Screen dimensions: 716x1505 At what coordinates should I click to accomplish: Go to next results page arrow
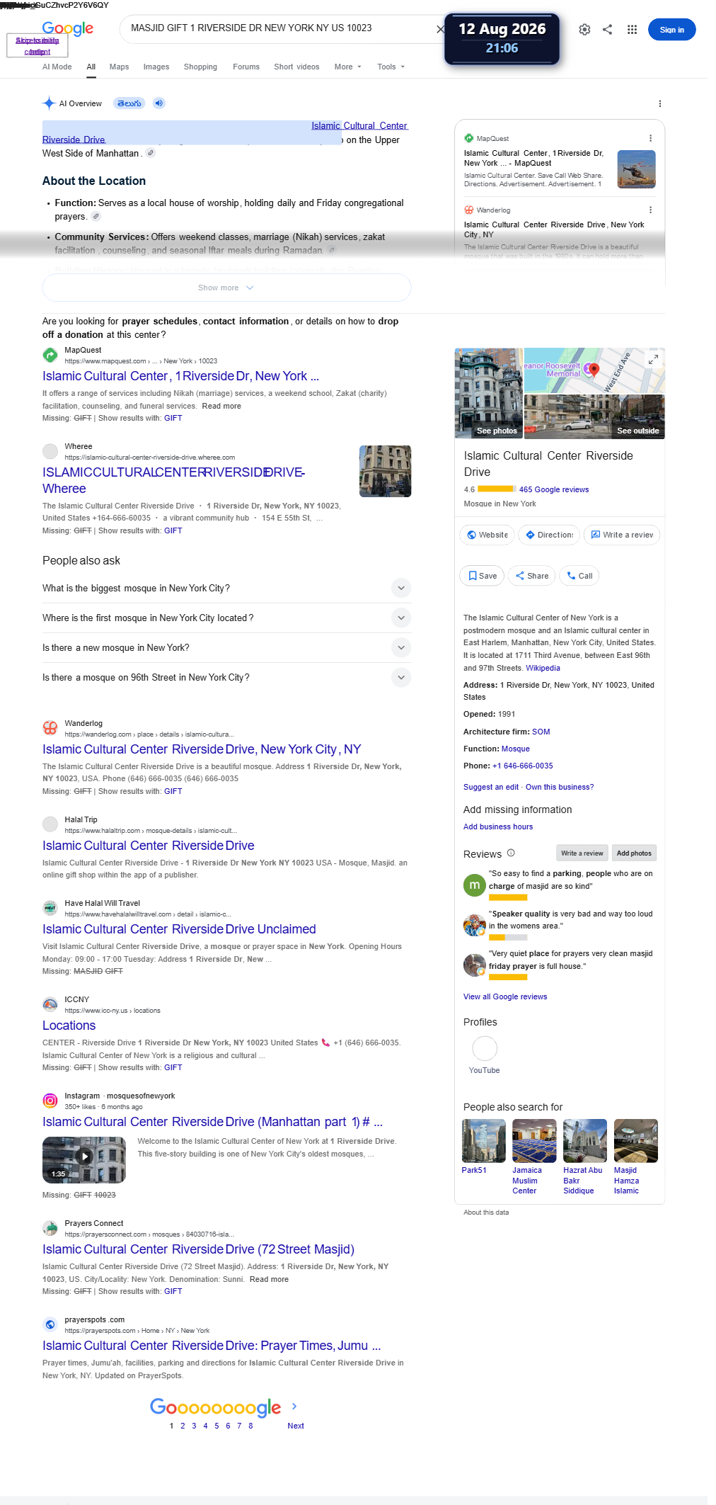click(x=295, y=1406)
